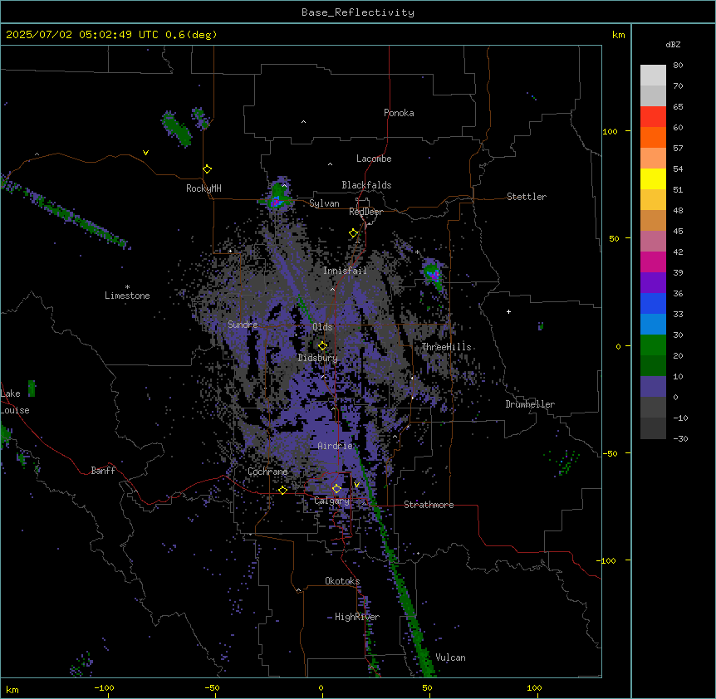
Task: Click the red 65 dBZ legend color
Action: pos(653,117)
